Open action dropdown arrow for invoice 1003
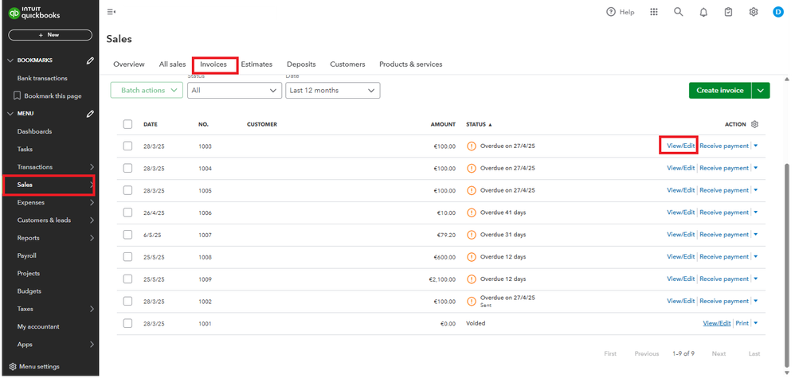The width and height of the screenshot is (795, 378). [x=755, y=146]
